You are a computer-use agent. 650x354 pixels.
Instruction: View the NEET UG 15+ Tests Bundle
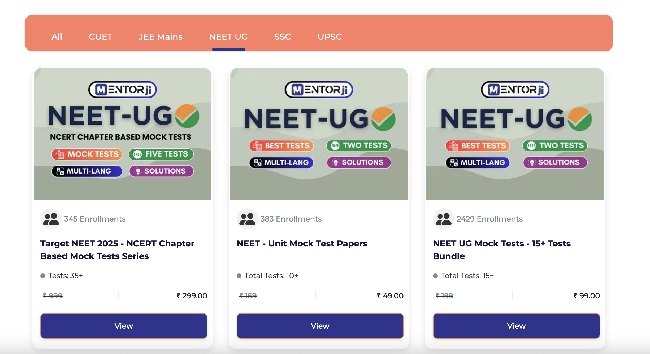point(517,326)
